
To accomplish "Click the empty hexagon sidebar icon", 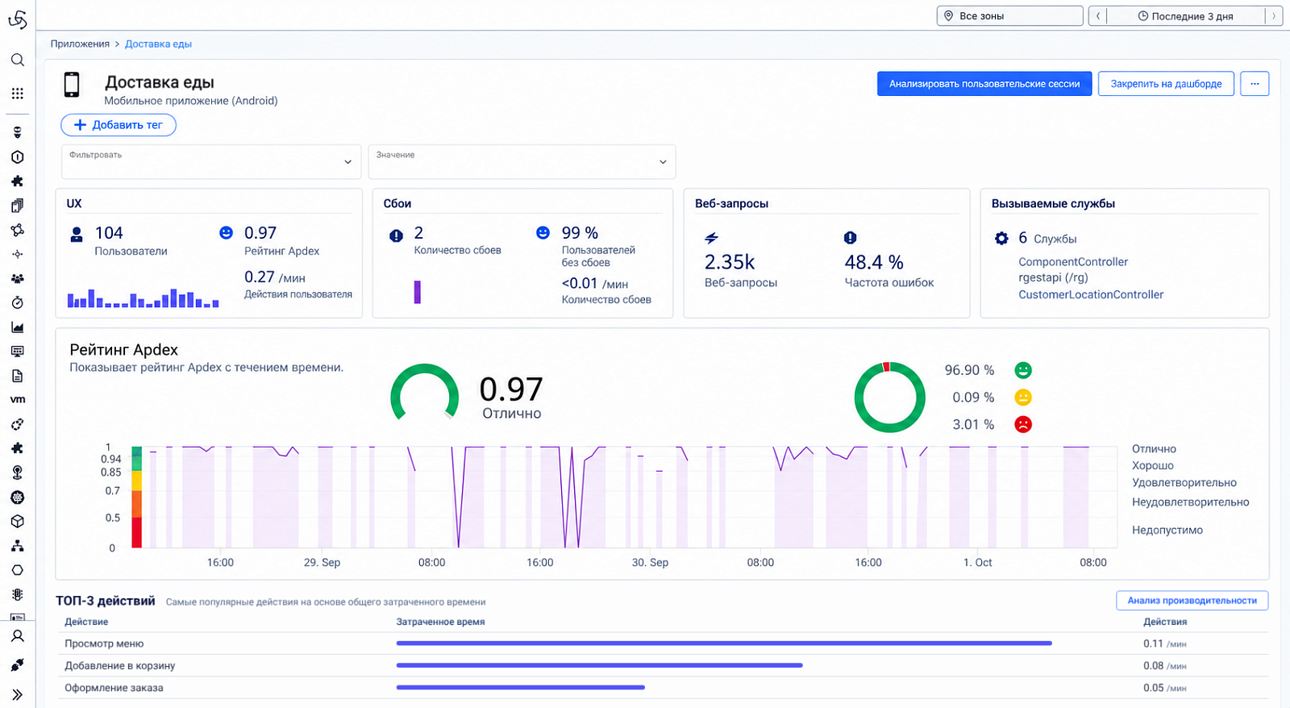I will click(17, 570).
